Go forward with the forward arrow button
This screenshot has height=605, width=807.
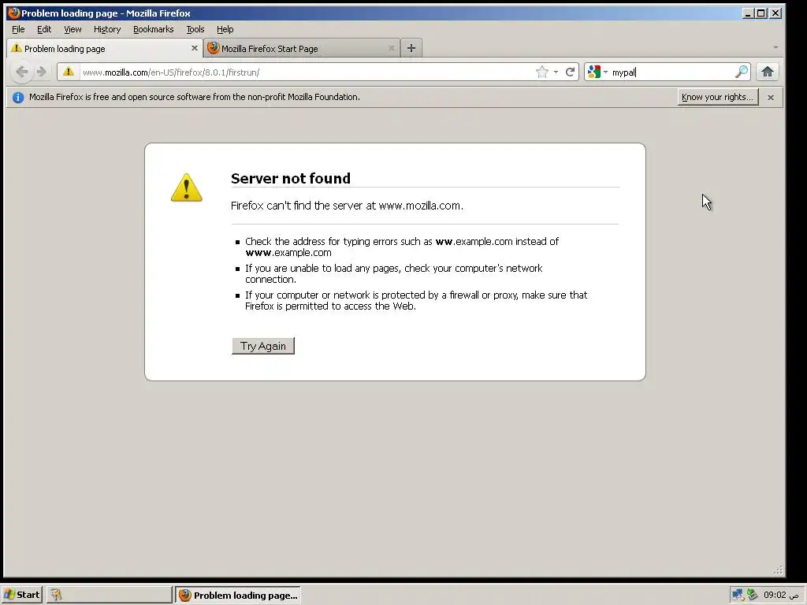pyautogui.click(x=42, y=72)
